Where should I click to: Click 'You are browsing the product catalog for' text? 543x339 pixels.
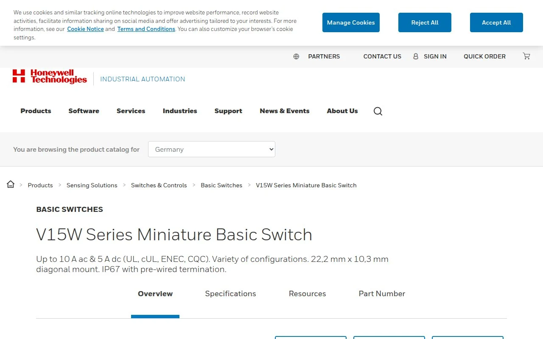point(76,150)
